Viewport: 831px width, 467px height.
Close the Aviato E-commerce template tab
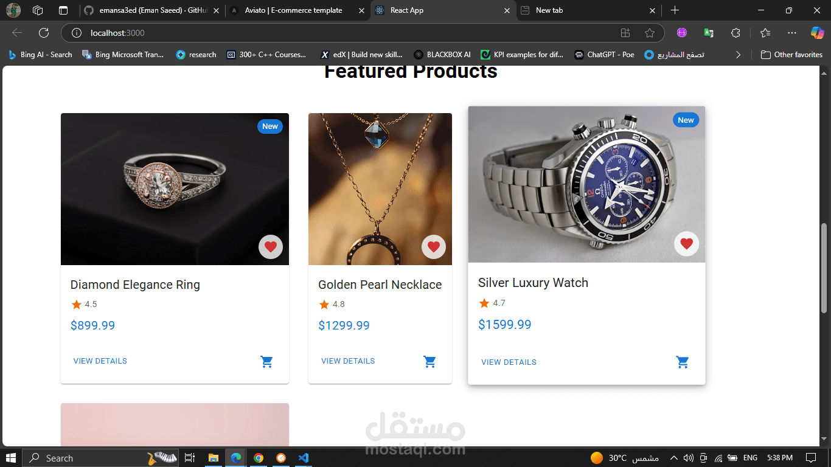point(361,10)
